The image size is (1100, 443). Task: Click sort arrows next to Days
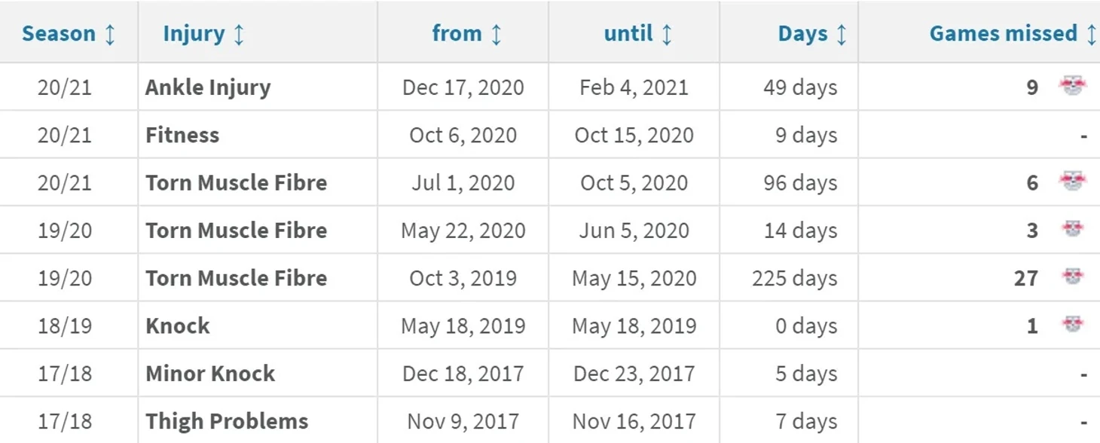point(842,34)
